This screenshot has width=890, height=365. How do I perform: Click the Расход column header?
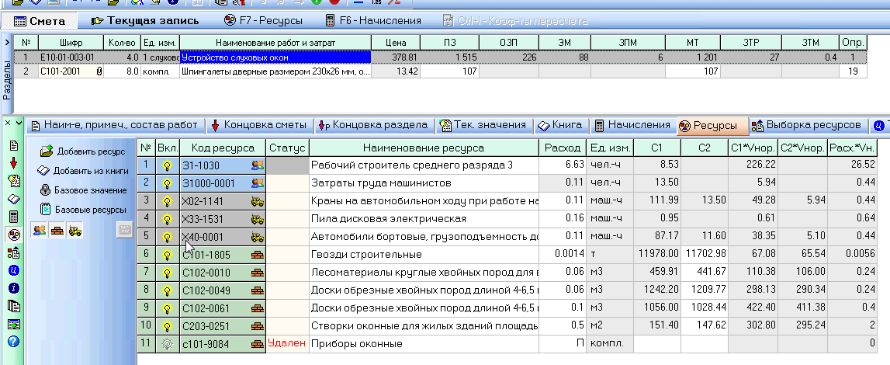(x=562, y=148)
